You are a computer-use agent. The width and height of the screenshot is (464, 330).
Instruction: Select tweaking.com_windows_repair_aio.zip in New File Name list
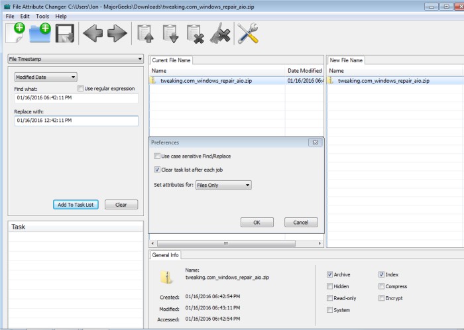[x=384, y=81]
